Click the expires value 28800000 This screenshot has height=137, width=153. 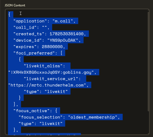pos(52,47)
